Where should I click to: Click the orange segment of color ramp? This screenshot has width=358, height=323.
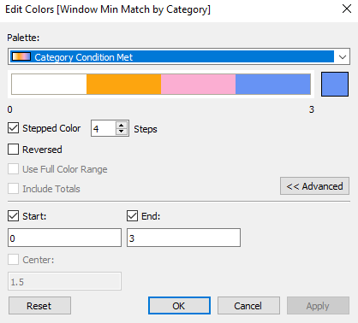coord(123,84)
